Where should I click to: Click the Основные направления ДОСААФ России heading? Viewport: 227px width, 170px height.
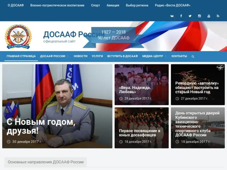pyautogui.click(x=46, y=162)
